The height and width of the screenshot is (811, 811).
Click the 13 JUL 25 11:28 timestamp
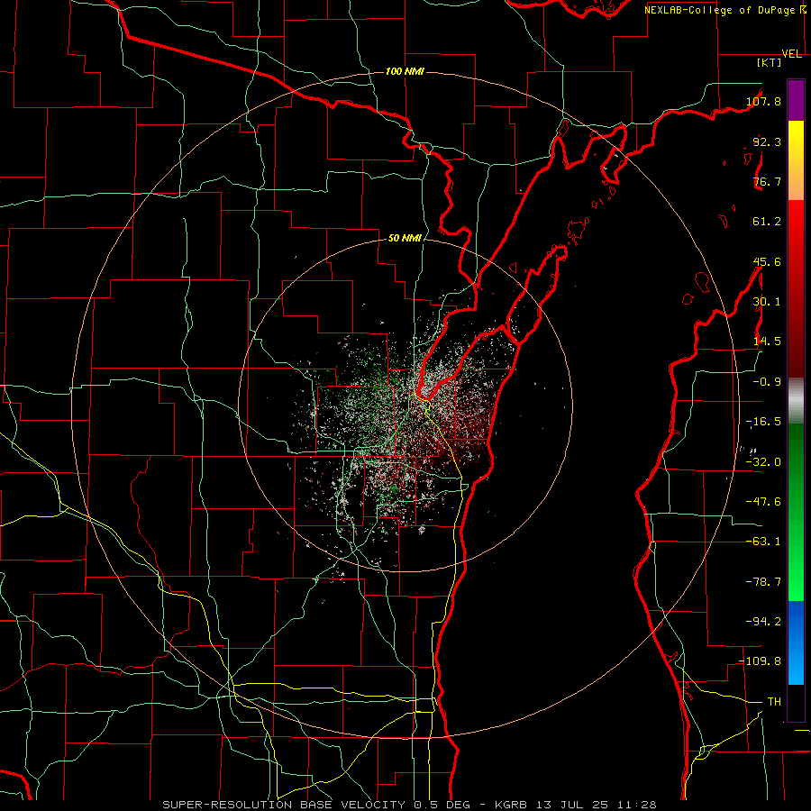pyautogui.click(x=596, y=805)
